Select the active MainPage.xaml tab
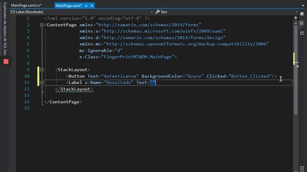The width and height of the screenshot is (307, 172). click(x=69, y=6)
